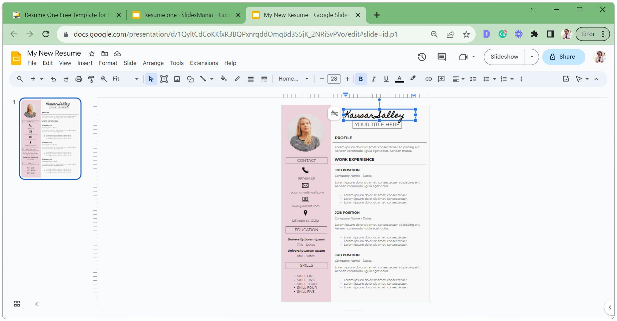
Task: Go to the Google Slides home logo
Action: click(16, 58)
